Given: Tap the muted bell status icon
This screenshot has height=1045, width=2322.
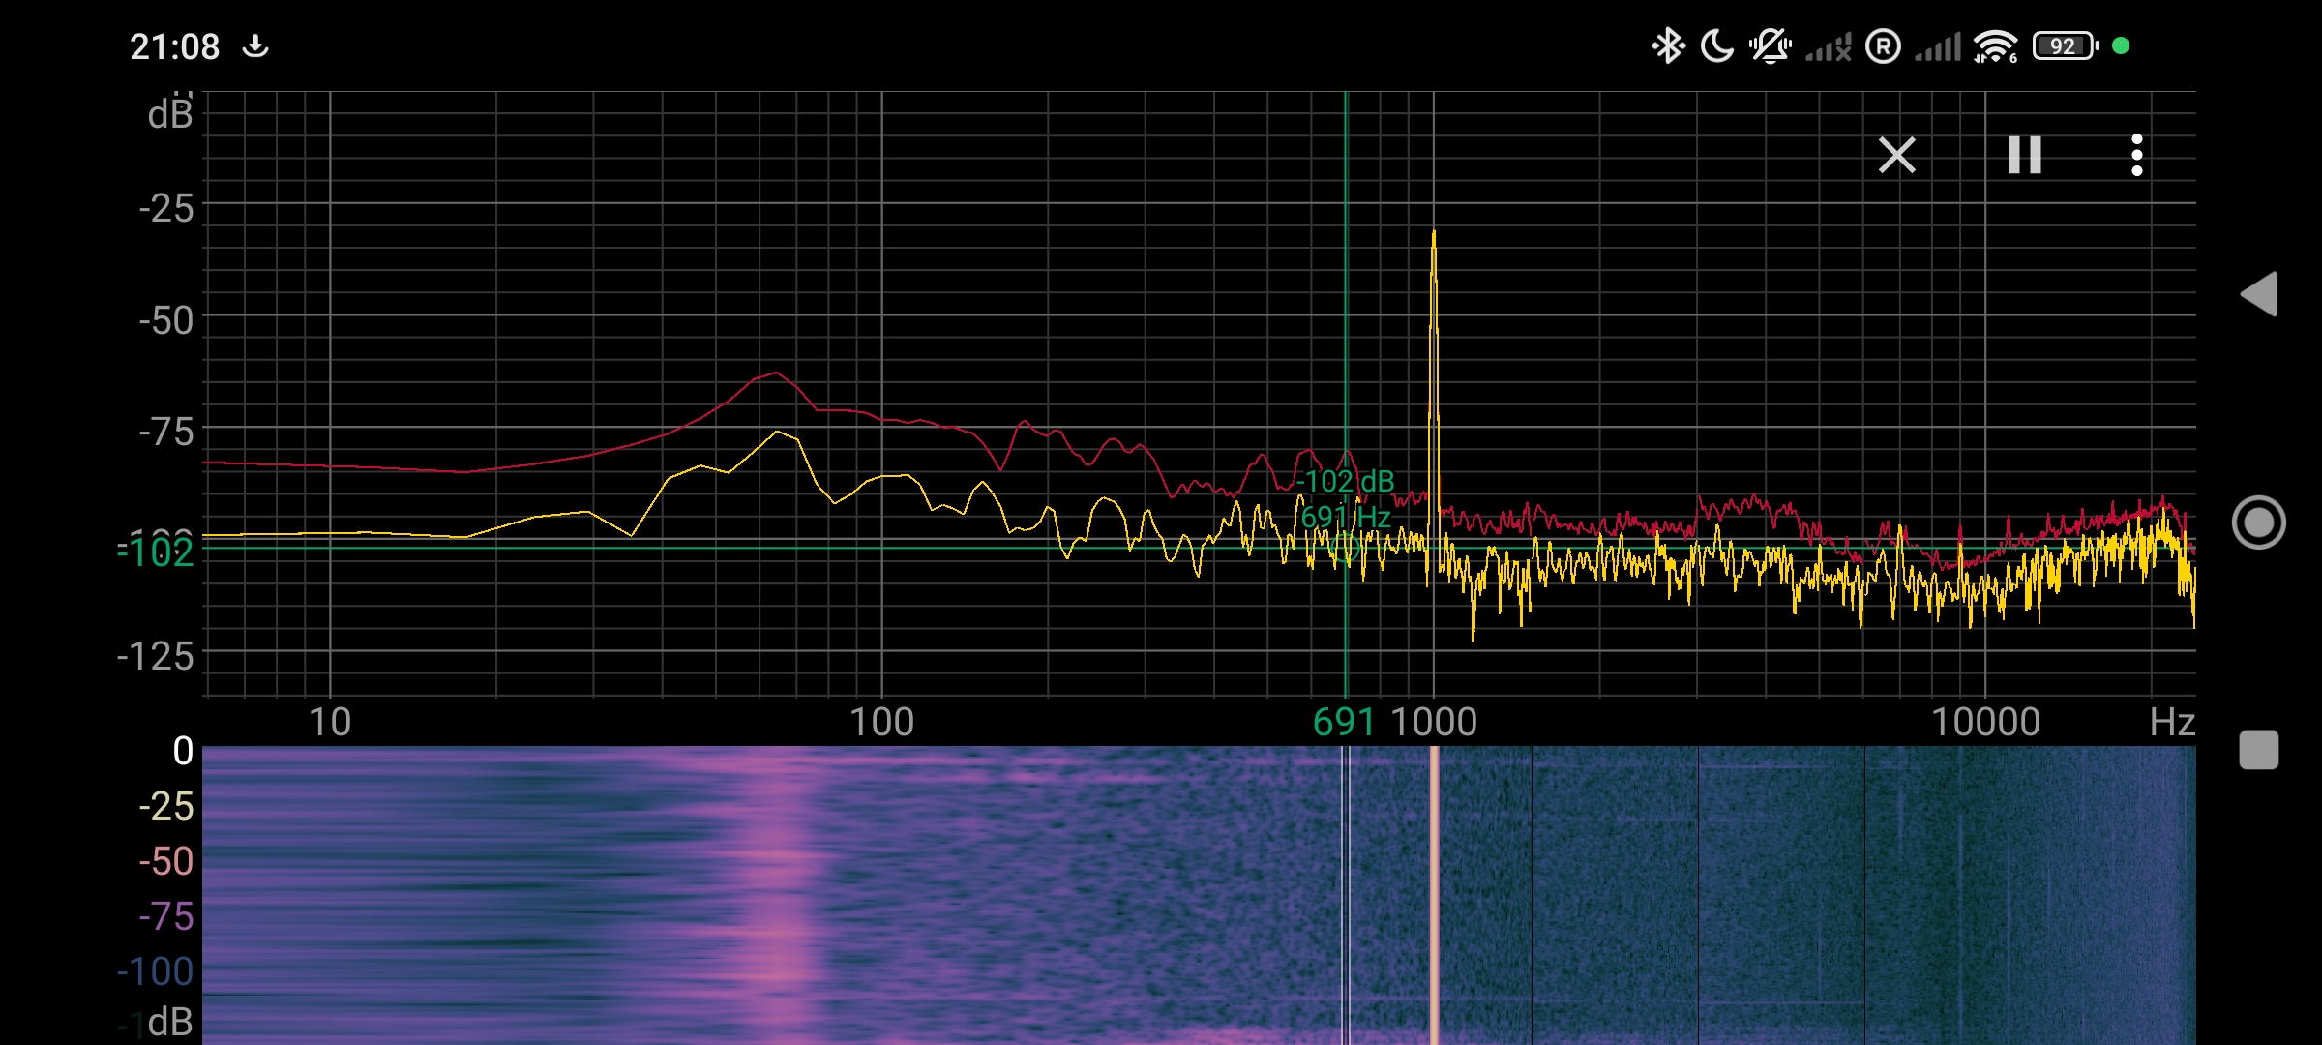Looking at the screenshot, I should (x=1770, y=45).
